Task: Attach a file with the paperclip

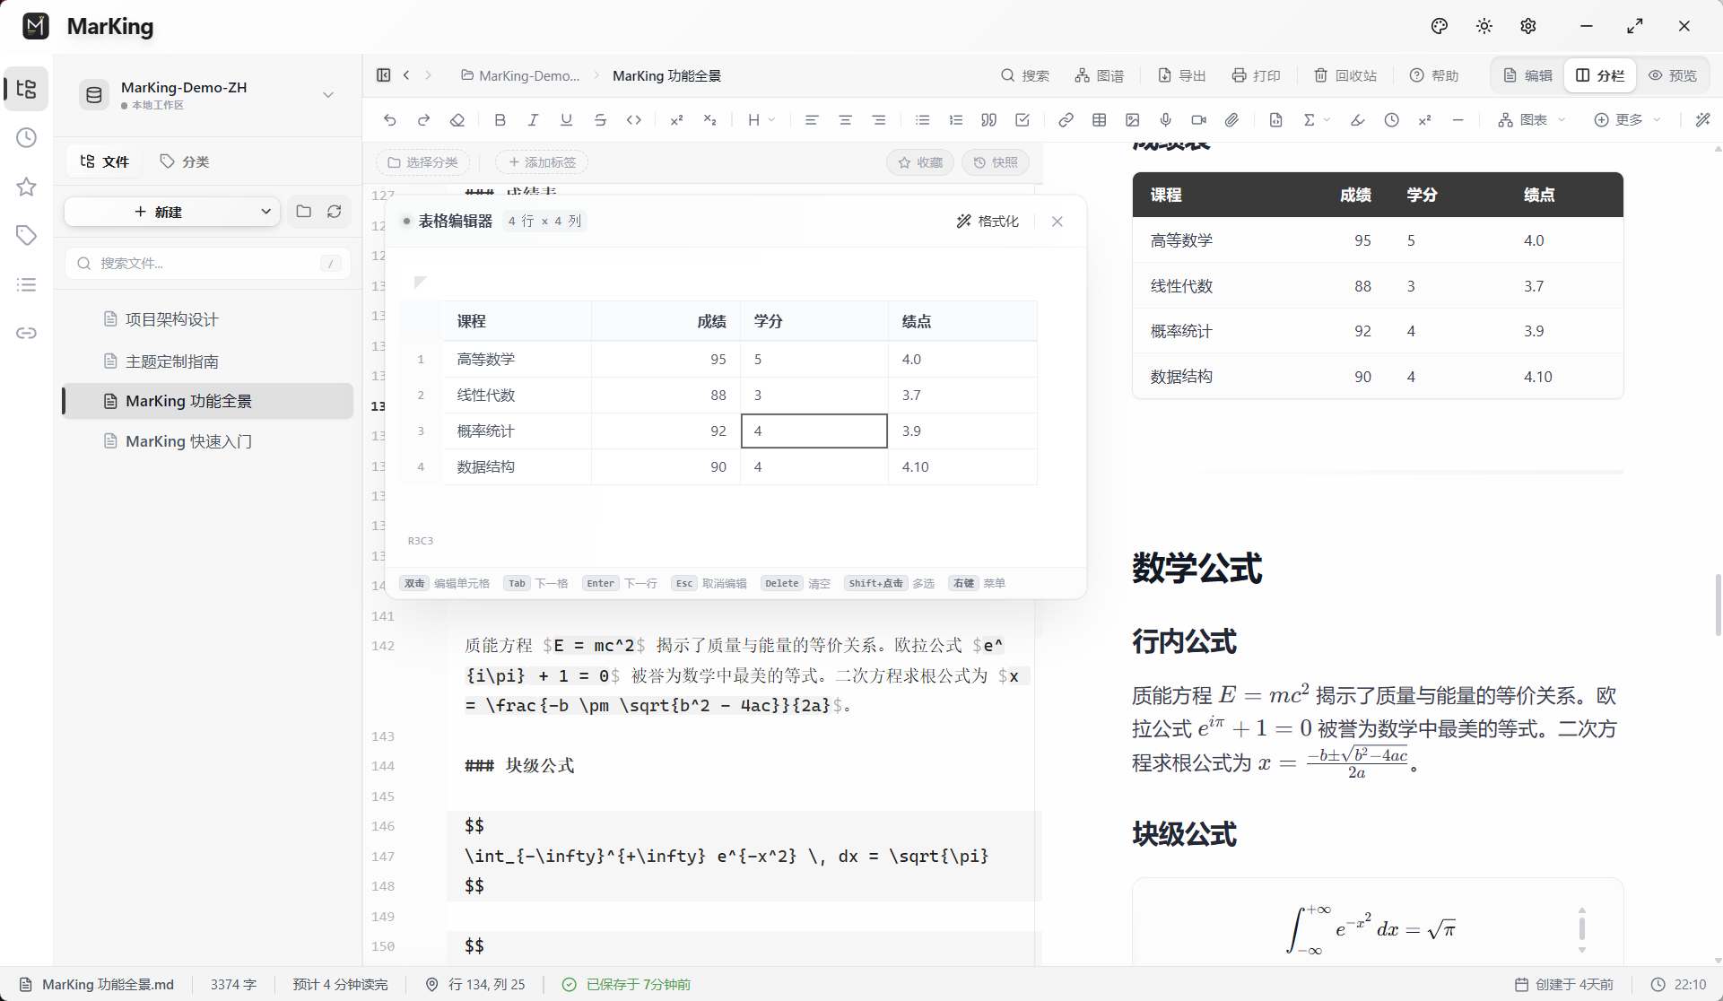Action: click(1232, 120)
